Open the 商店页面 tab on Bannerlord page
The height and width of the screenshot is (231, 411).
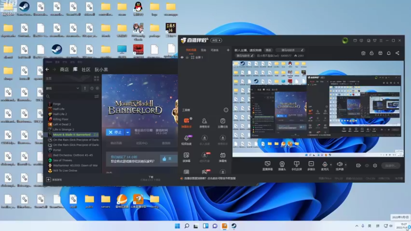tap(116, 143)
